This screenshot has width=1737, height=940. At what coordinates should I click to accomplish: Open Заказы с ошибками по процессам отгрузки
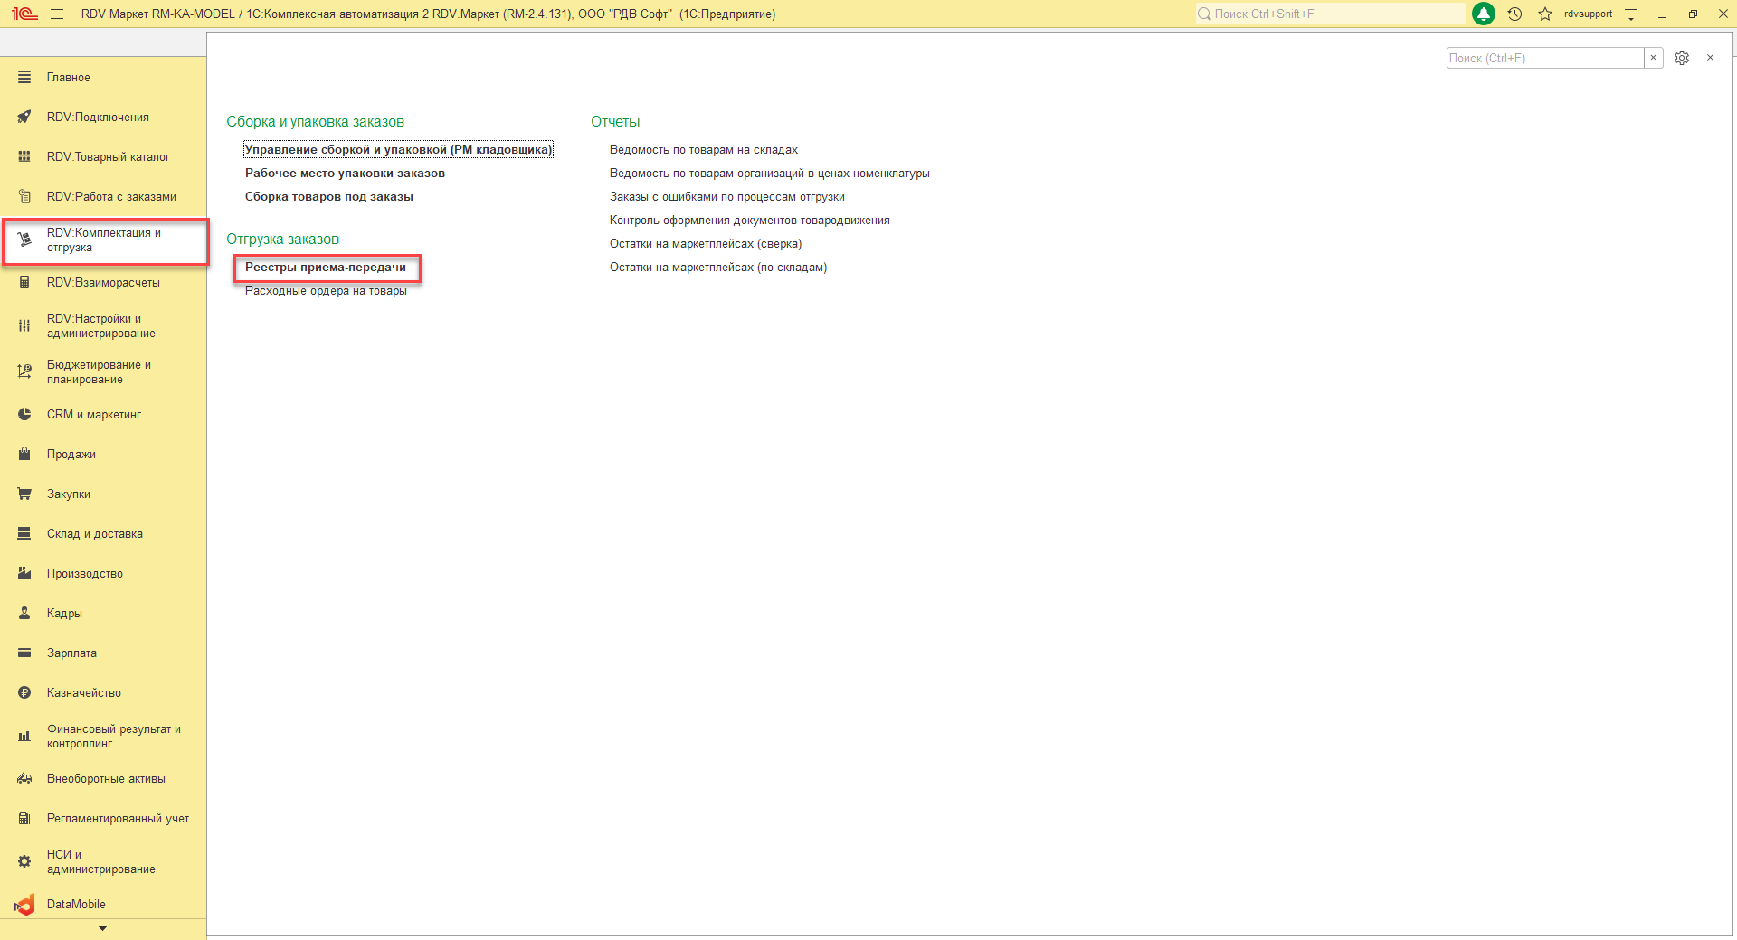click(x=727, y=197)
